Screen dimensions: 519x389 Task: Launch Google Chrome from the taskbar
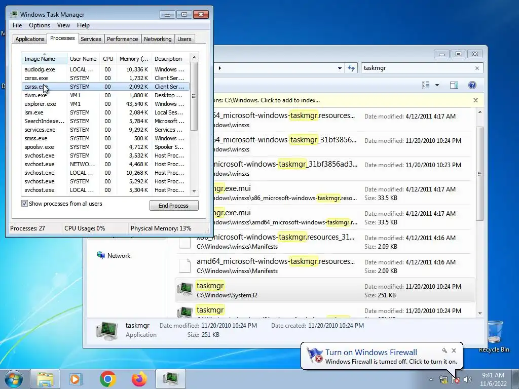click(107, 379)
